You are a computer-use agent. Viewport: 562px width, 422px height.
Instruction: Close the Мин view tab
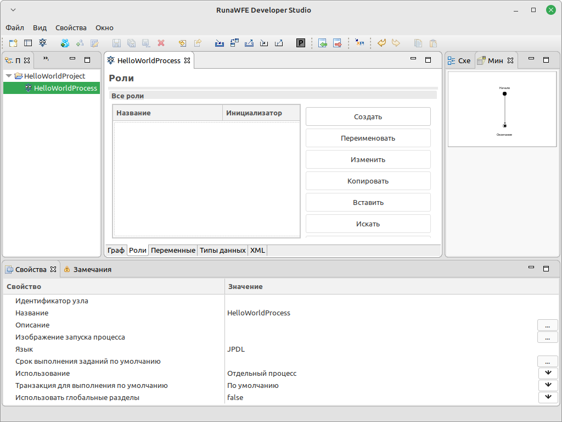(x=510, y=60)
